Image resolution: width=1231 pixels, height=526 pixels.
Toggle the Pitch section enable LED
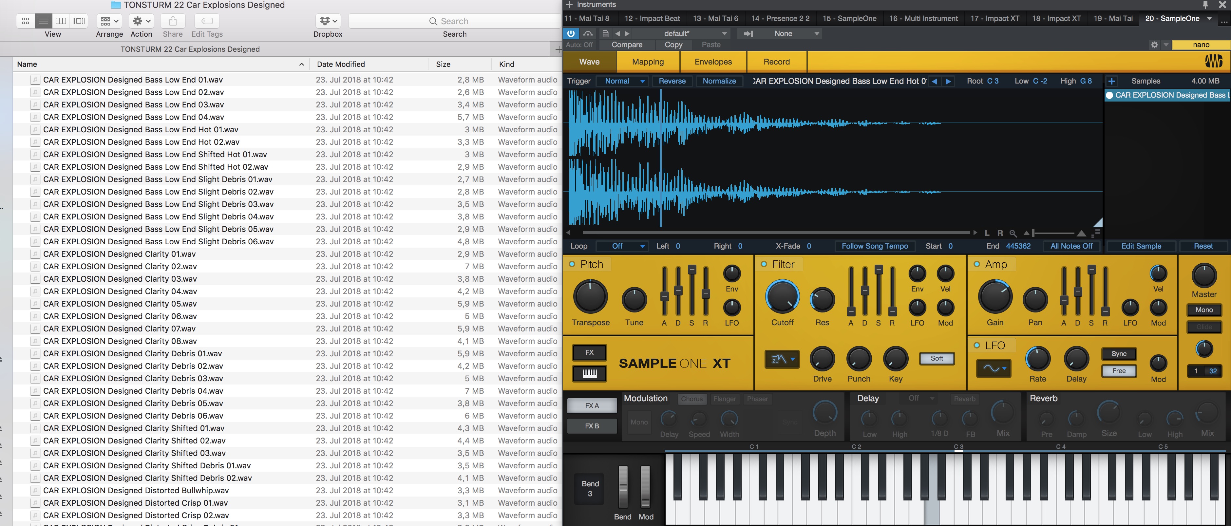(572, 264)
